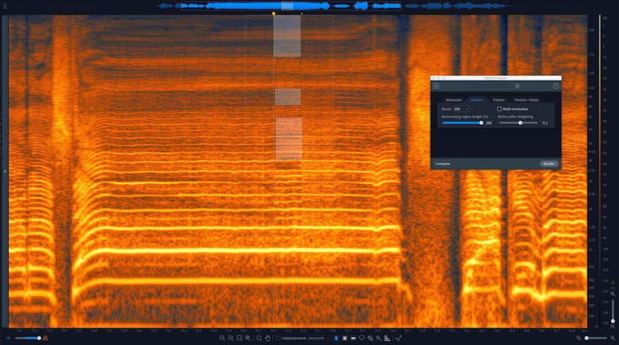Click the collapse icon at top-left corner
This screenshot has width=619, height=345.
[4, 6]
